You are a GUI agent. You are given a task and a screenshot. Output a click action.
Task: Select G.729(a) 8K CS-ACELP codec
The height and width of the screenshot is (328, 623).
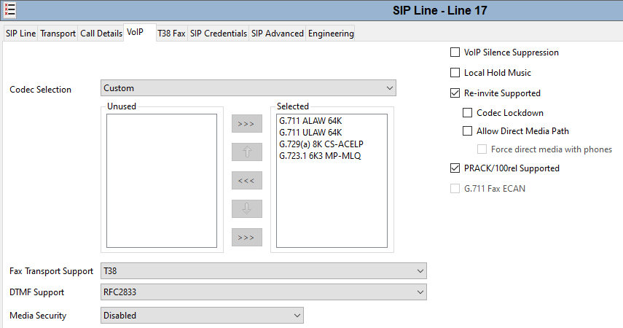click(321, 144)
